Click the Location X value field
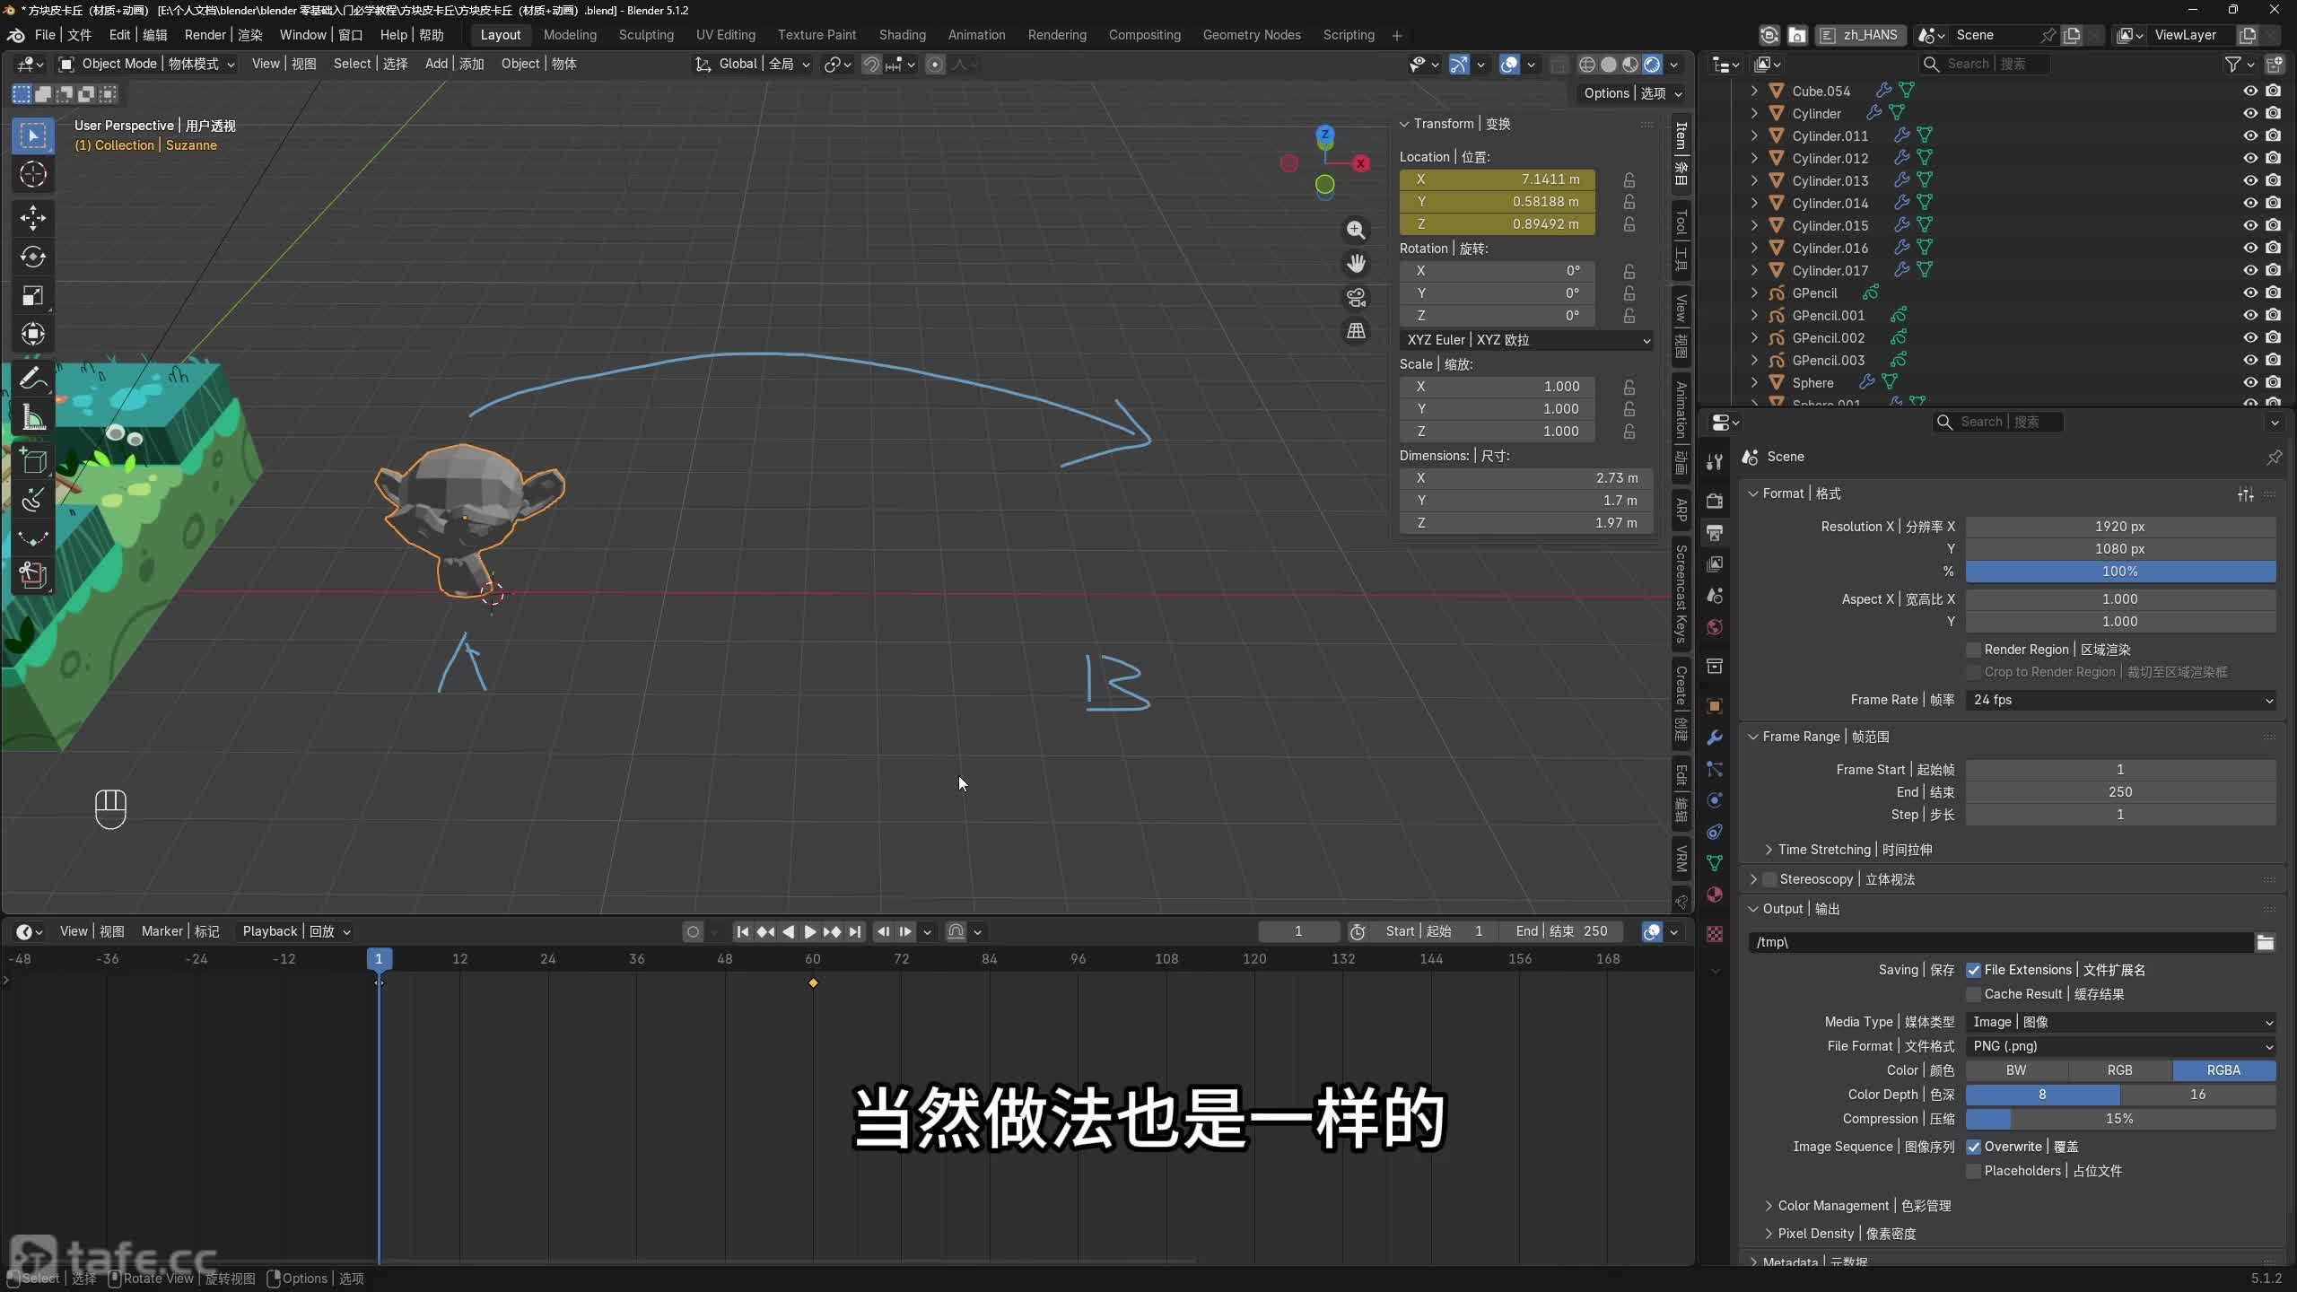The width and height of the screenshot is (2297, 1292). 1497,179
